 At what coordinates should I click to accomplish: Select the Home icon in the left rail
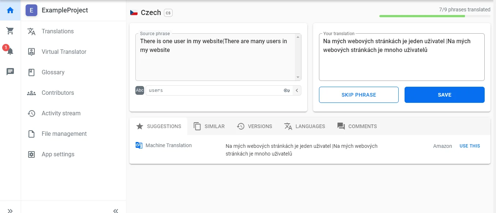(10, 10)
